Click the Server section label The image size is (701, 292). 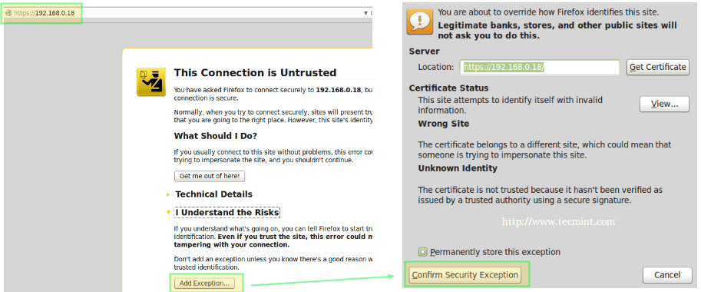point(425,51)
